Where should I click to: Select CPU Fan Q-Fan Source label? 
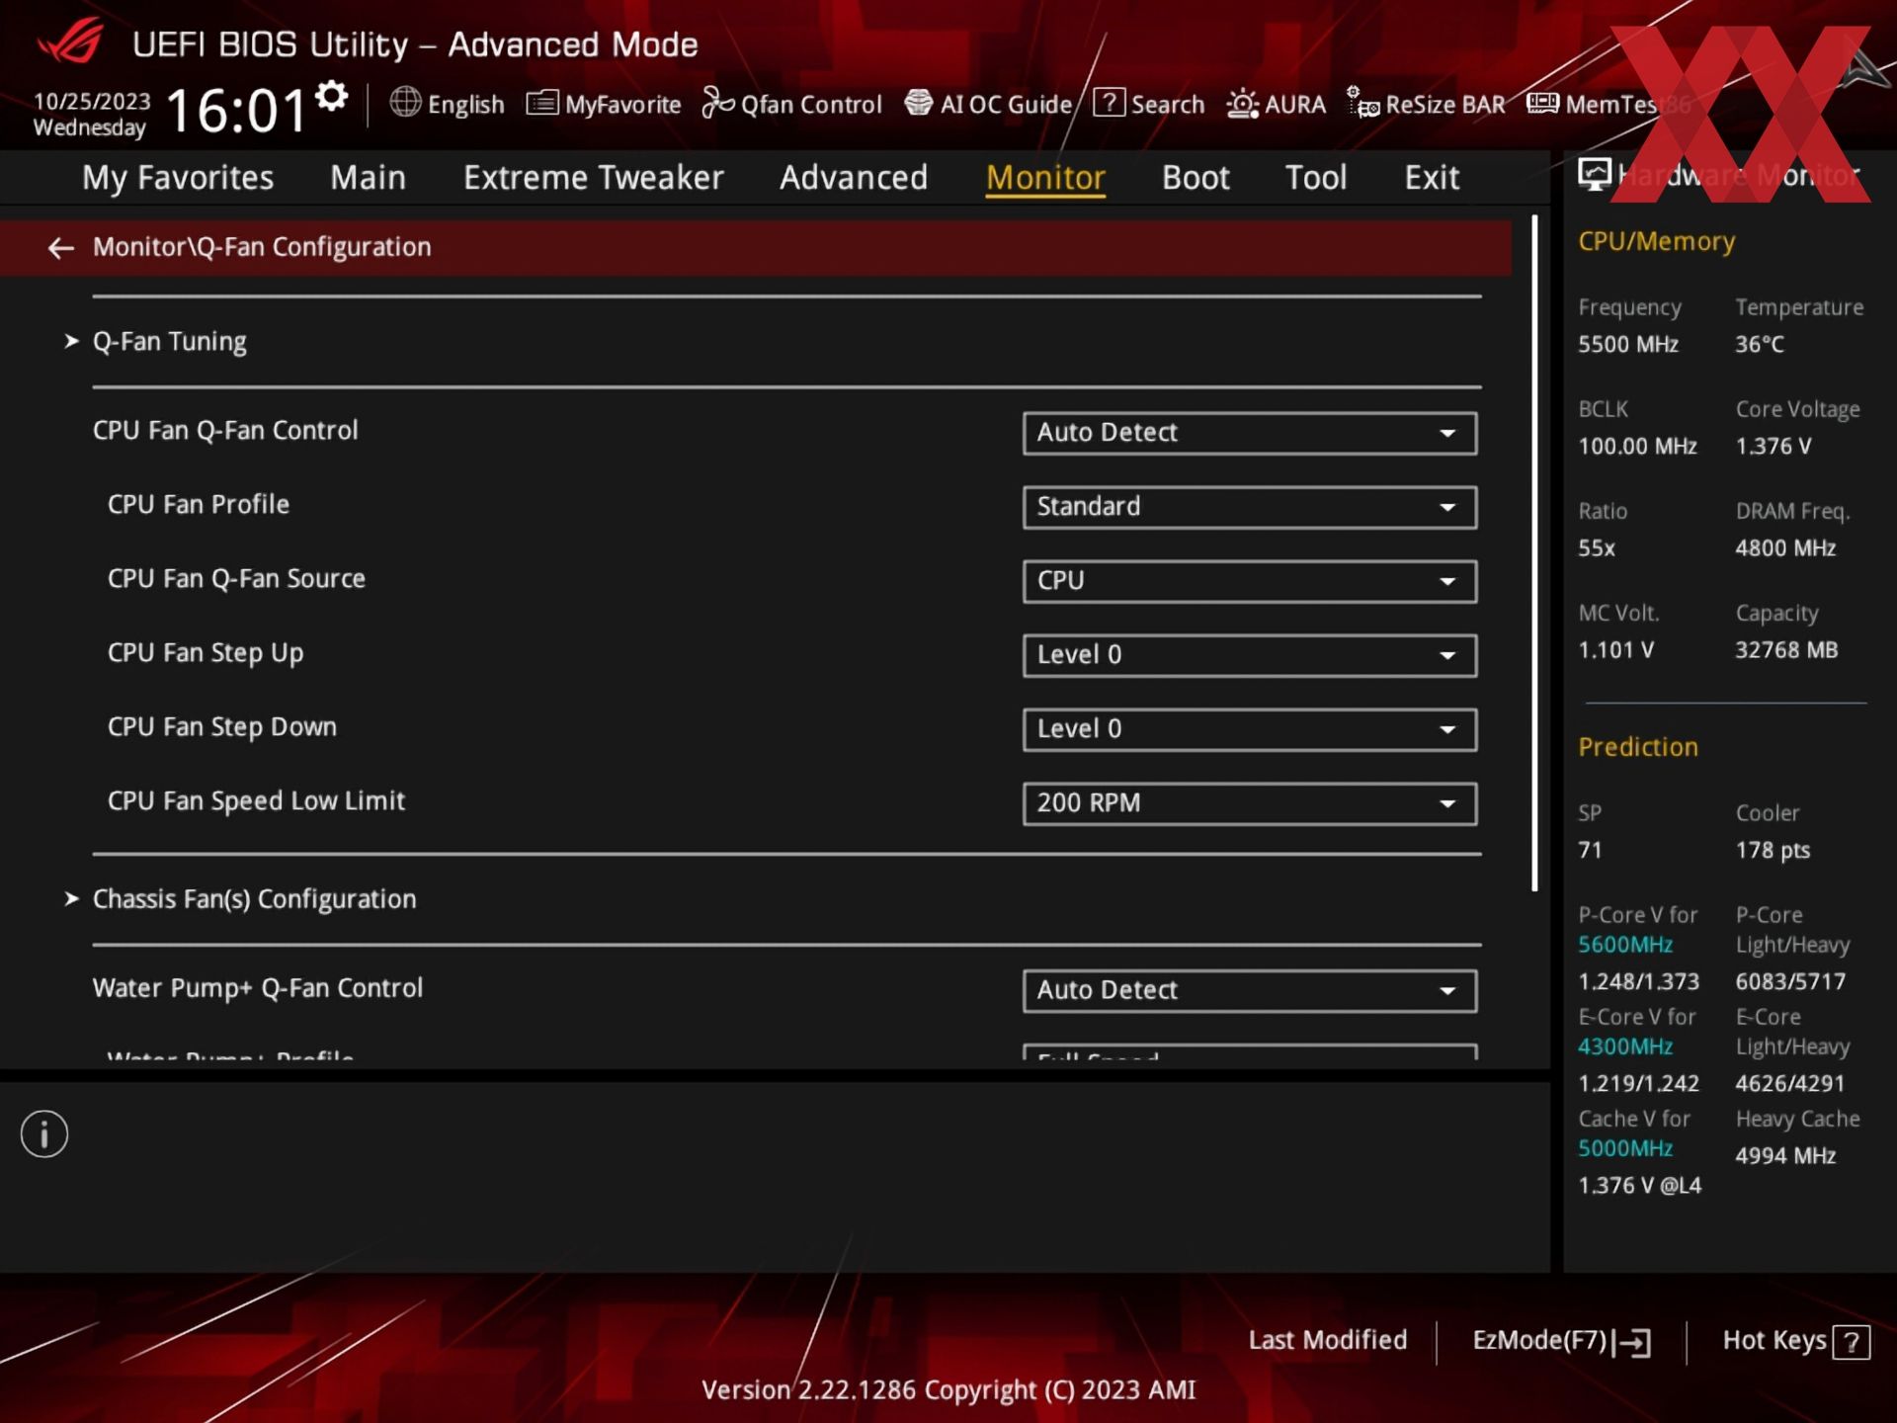point(236,579)
